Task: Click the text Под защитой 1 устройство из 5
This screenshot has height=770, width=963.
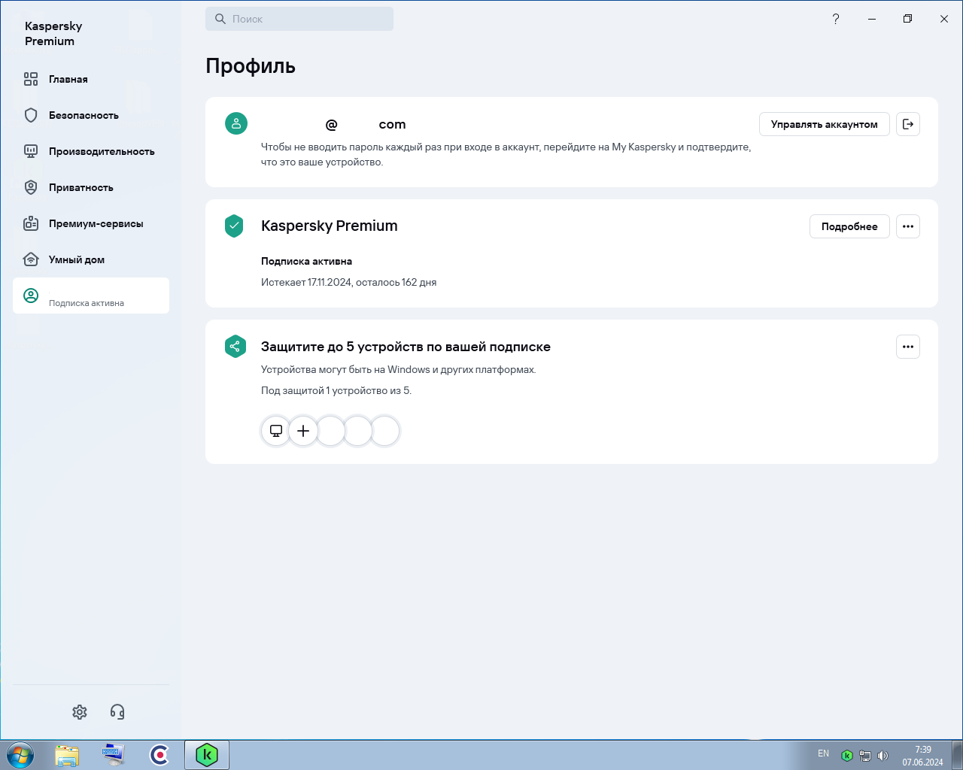Action: (x=336, y=390)
